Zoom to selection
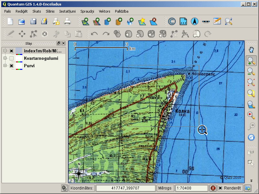 (x=251, y=93)
